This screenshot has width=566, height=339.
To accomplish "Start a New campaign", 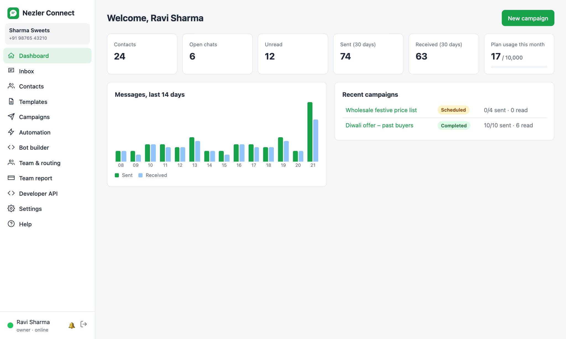I will (x=528, y=18).
